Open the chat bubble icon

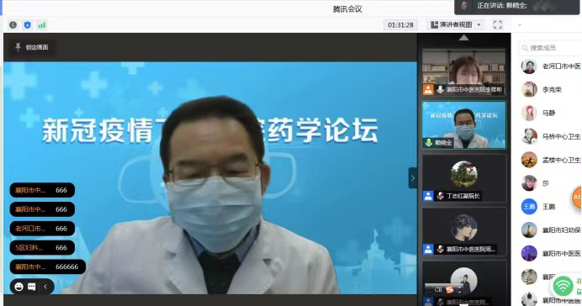(x=32, y=287)
